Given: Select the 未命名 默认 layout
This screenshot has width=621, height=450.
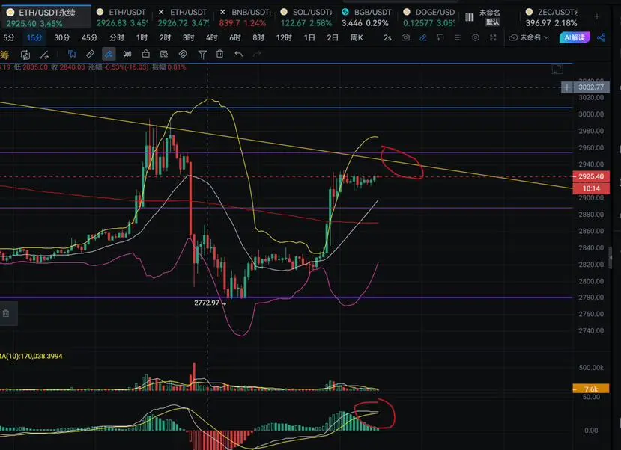Looking at the screenshot, I should point(483,17).
